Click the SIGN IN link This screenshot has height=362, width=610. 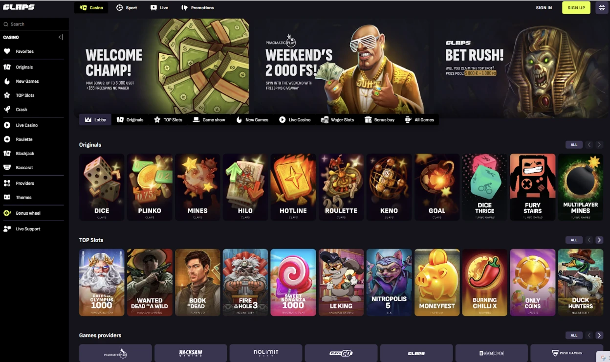coord(544,8)
